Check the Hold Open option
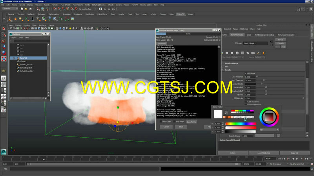314x176 pixels. pyautogui.click(x=161, y=121)
